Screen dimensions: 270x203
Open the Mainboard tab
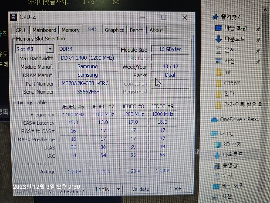[x=44, y=30]
